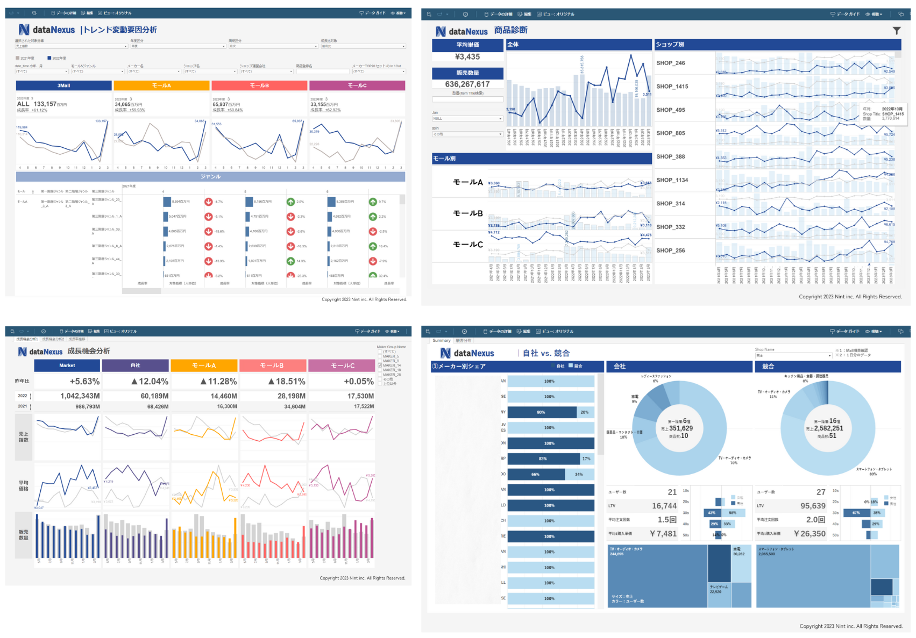Uncheck the MAKER_14 checkbox
Image resolution: width=916 pixels, height=638 pixels.
380,365
